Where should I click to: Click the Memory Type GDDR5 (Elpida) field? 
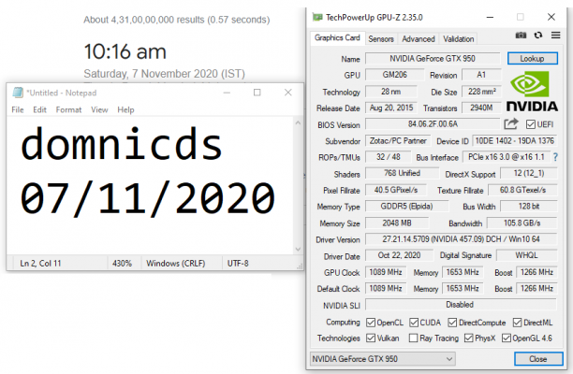point(406,207)
